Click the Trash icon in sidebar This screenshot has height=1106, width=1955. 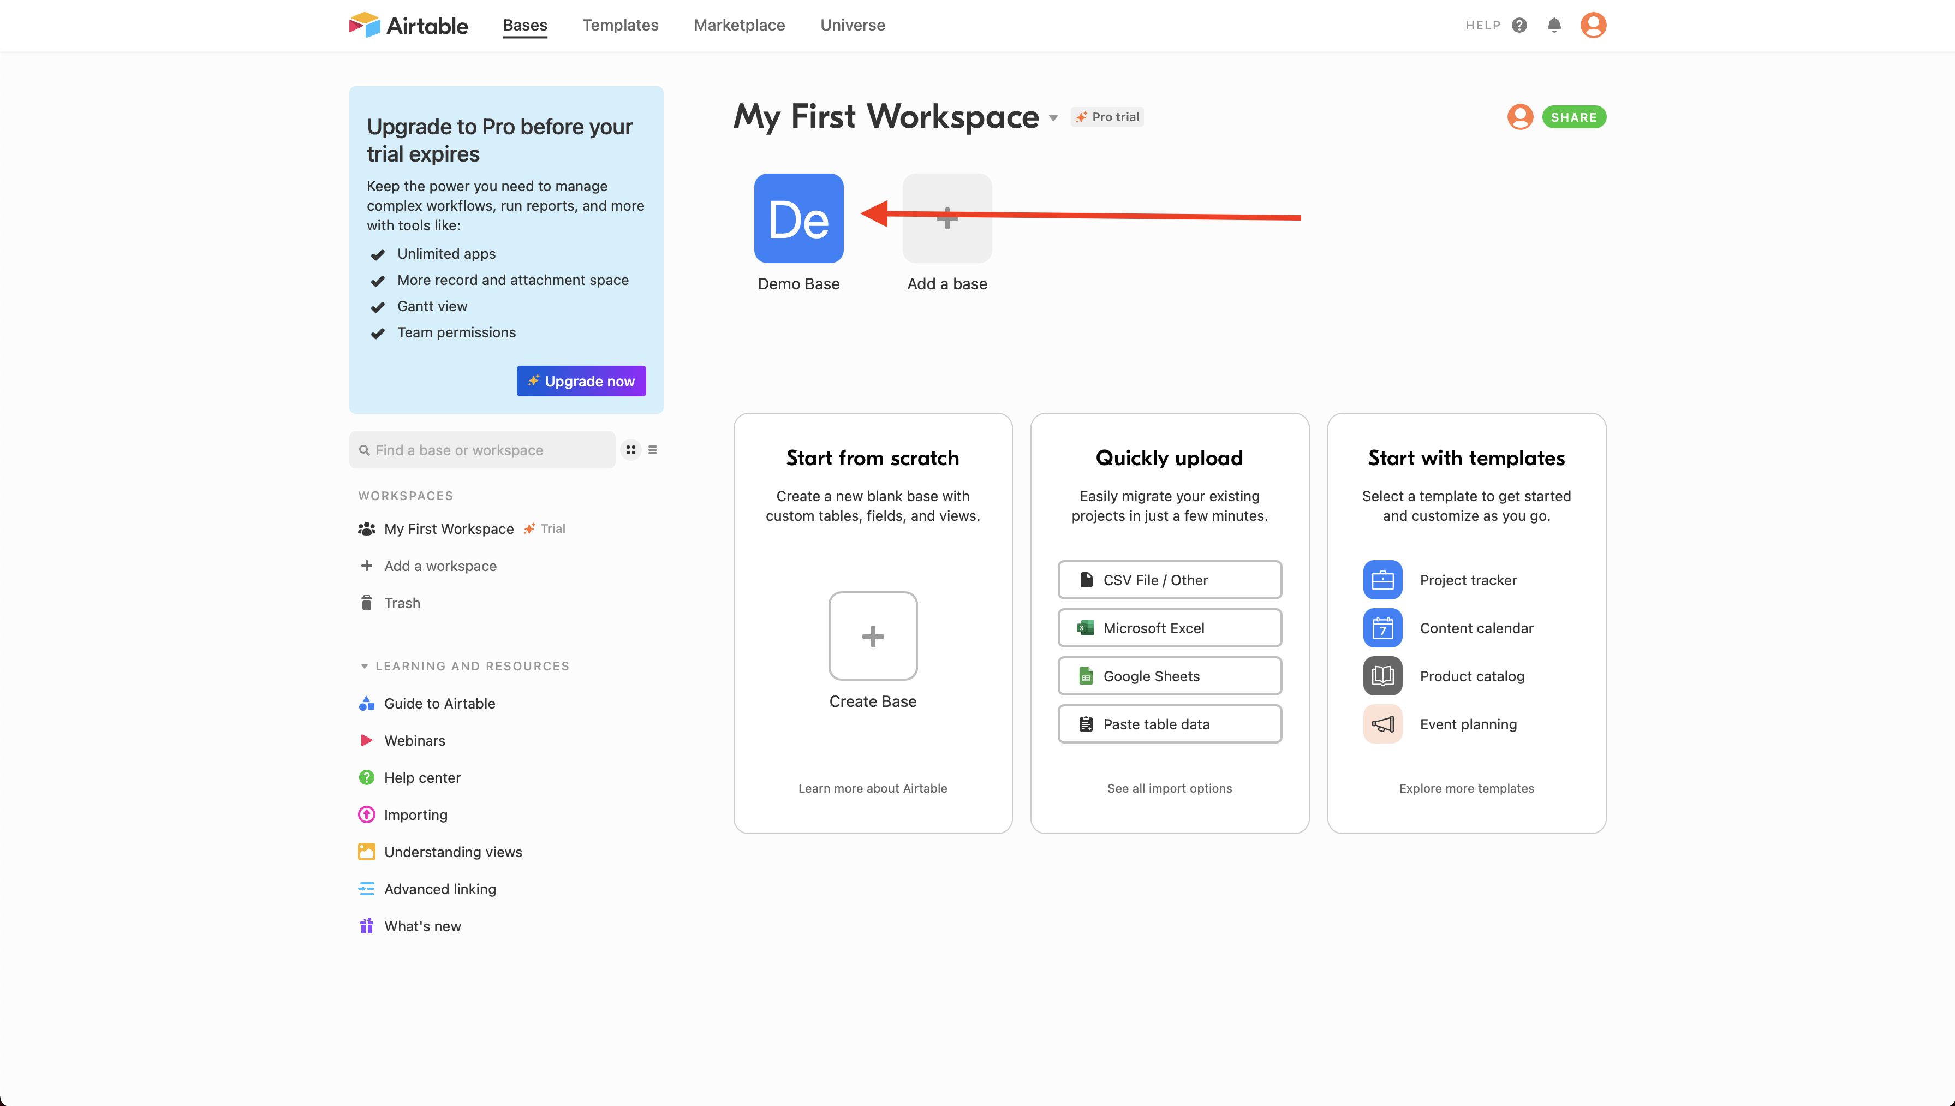[x=367, y=602]
